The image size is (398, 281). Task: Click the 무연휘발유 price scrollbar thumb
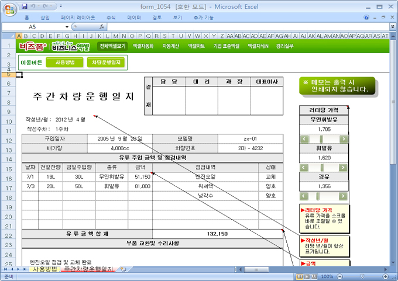(321, 139)
